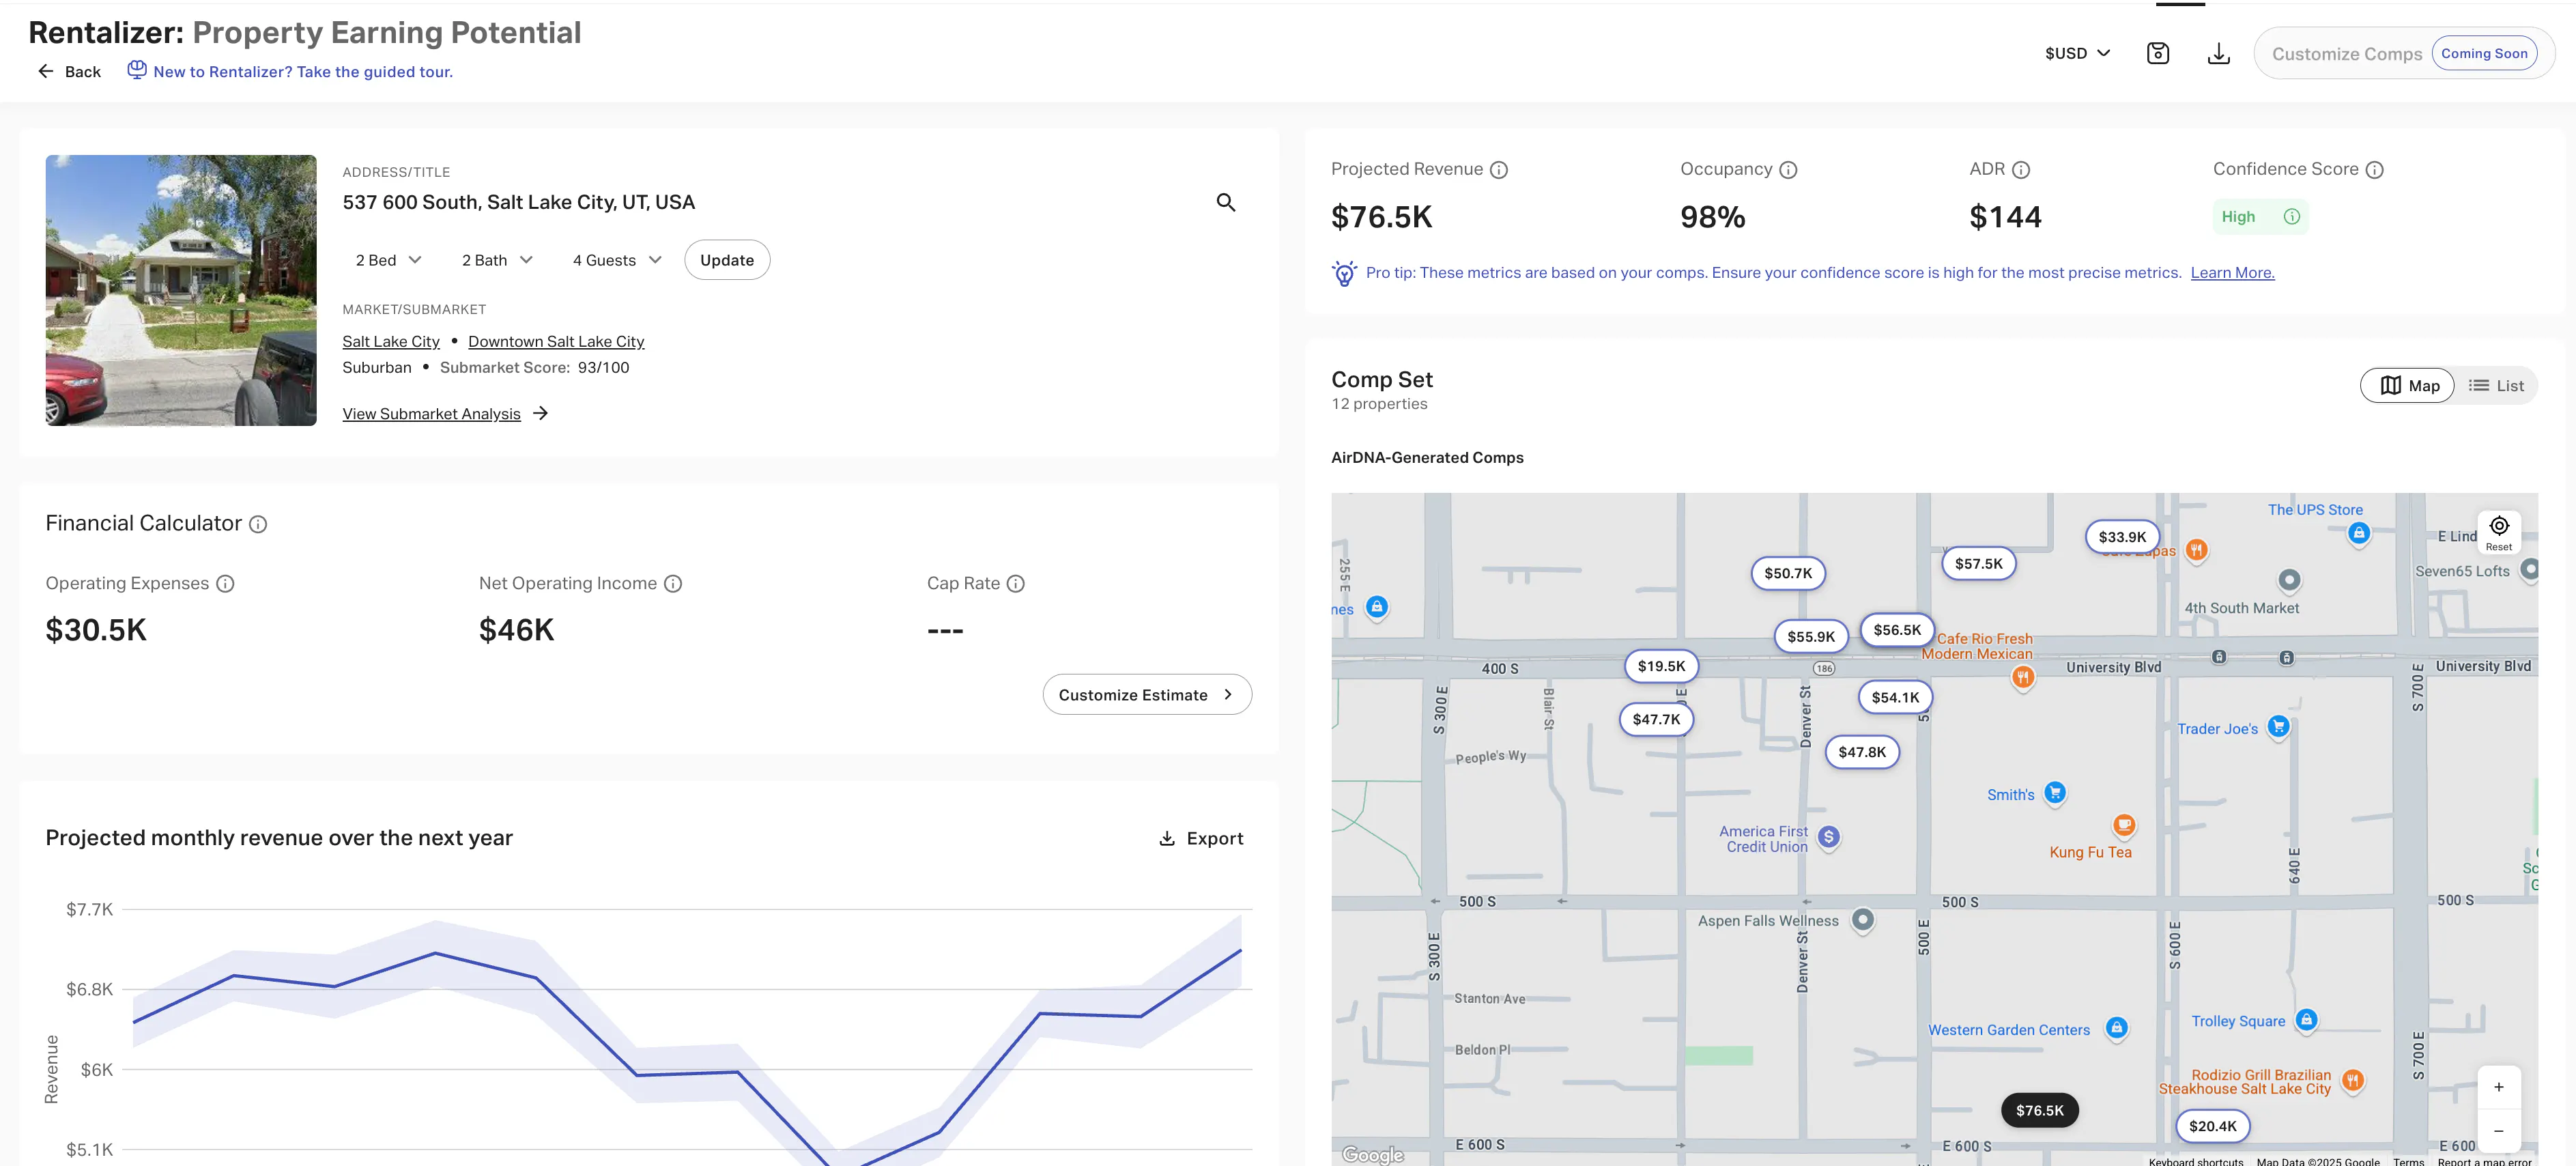Open Cap Rate info icon
The height and width of the screenshot is (1166, 2576).
1015,584
